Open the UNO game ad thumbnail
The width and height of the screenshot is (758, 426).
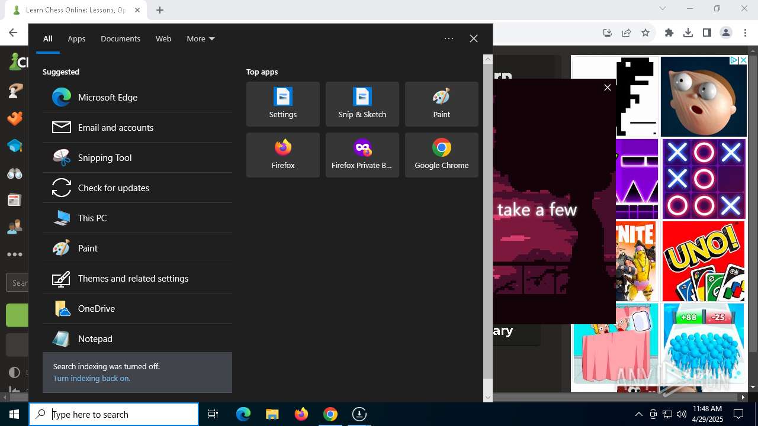(704, 262)
